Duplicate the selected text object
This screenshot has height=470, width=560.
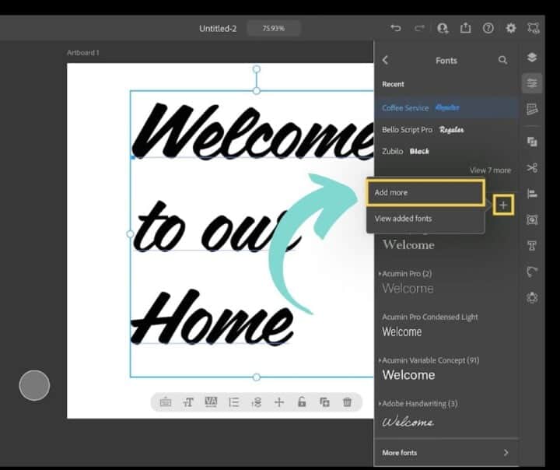[x=324, y=402]
